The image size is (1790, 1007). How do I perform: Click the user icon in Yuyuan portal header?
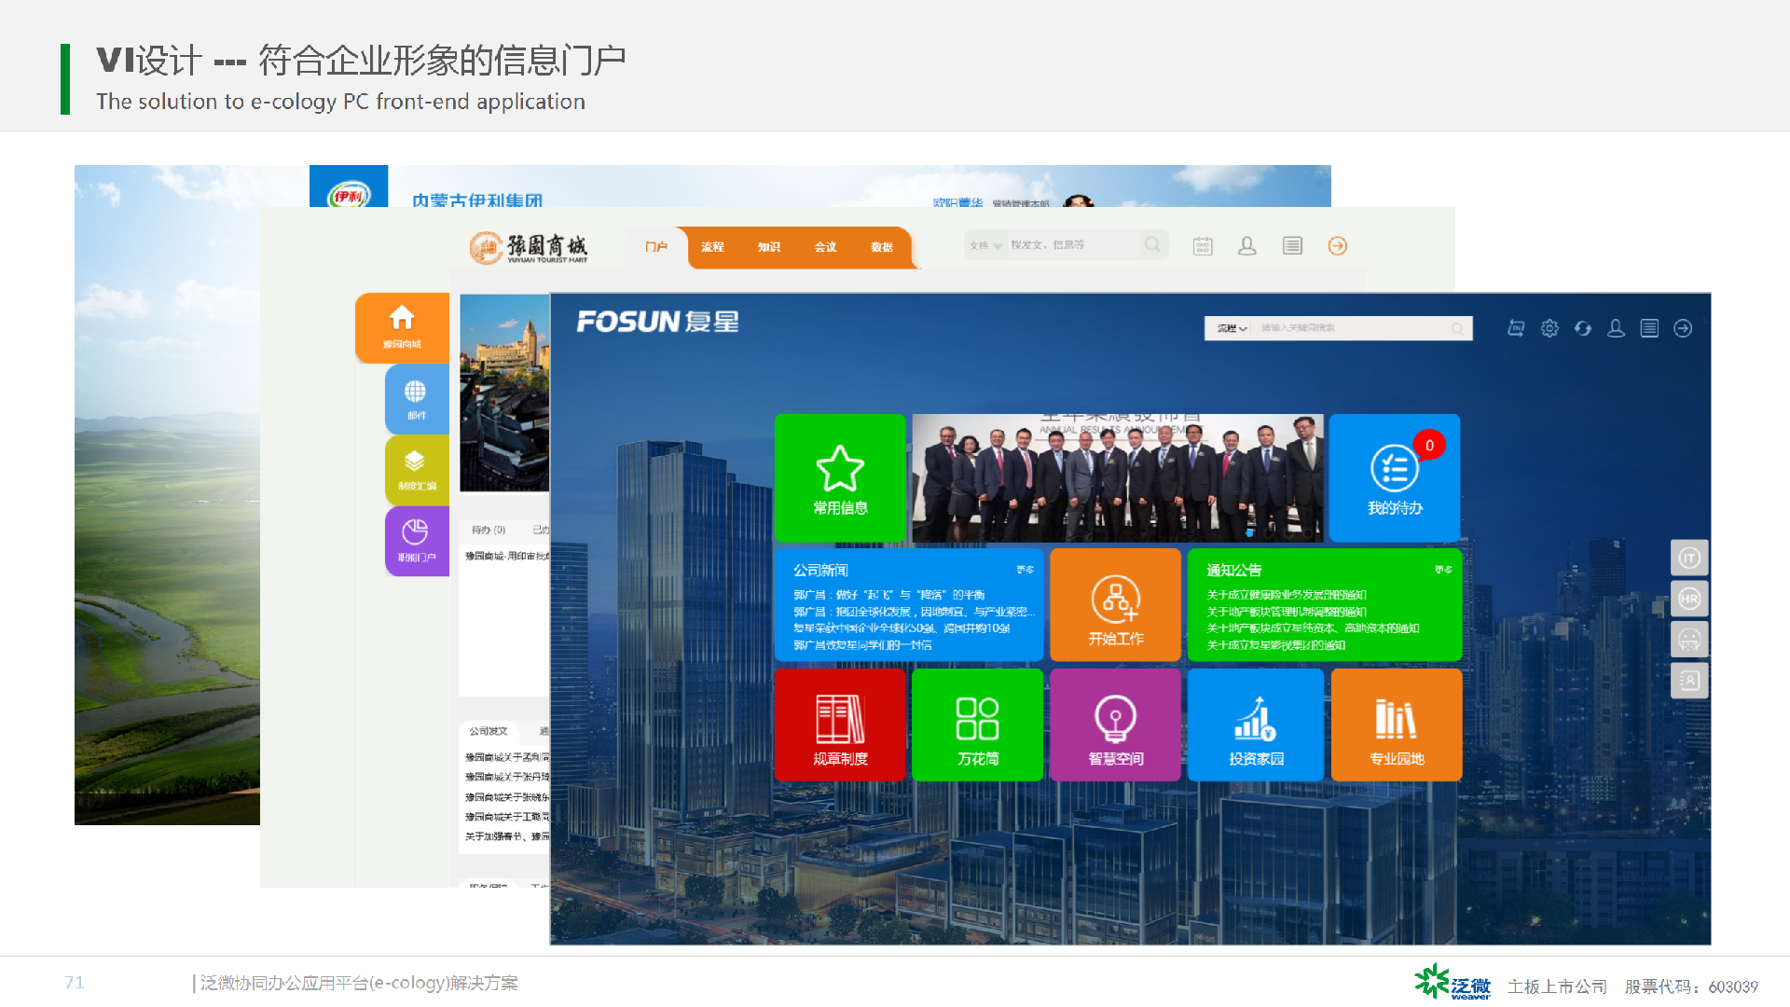[x=1247, y=246]
